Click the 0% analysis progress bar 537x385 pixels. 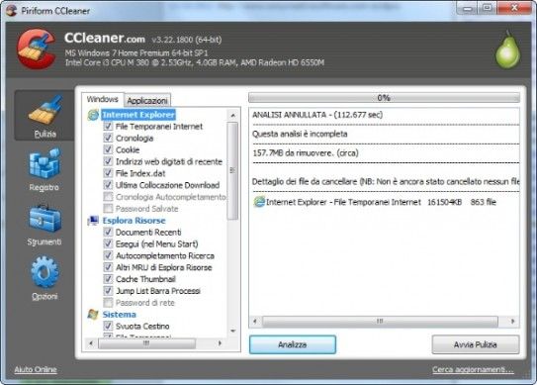pos(384,98)
